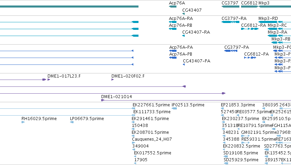Image resolution: width=291 pixels, height=165 pixels.
Task: Click transcript CG6812-RA
Action: click(x=253, y=25)
